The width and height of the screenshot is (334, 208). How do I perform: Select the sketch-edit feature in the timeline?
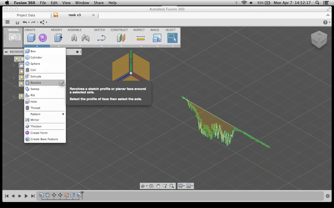tap(67, 195)
